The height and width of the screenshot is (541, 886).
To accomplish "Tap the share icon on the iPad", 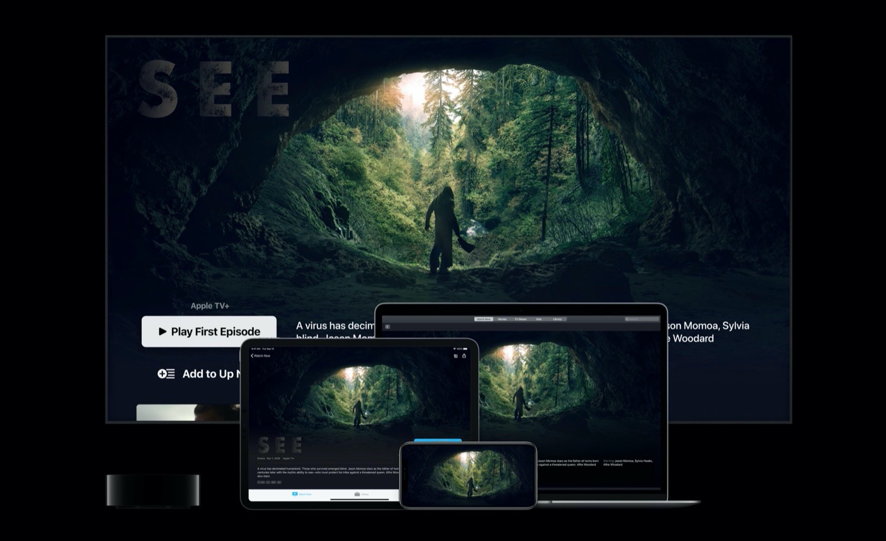I will [464, 356].
